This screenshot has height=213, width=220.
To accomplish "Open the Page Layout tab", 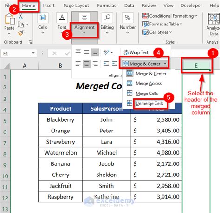I will pyautogui.click(x=76, y=6).
